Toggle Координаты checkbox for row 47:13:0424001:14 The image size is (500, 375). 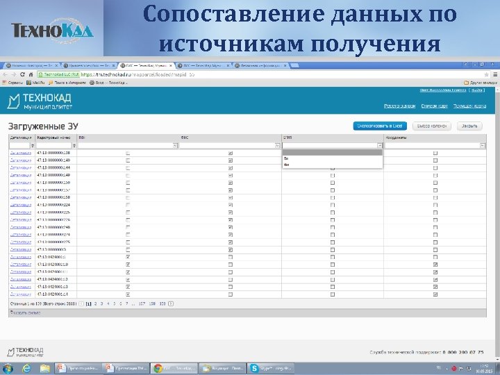pyautogui.click(x=435, y=294)
